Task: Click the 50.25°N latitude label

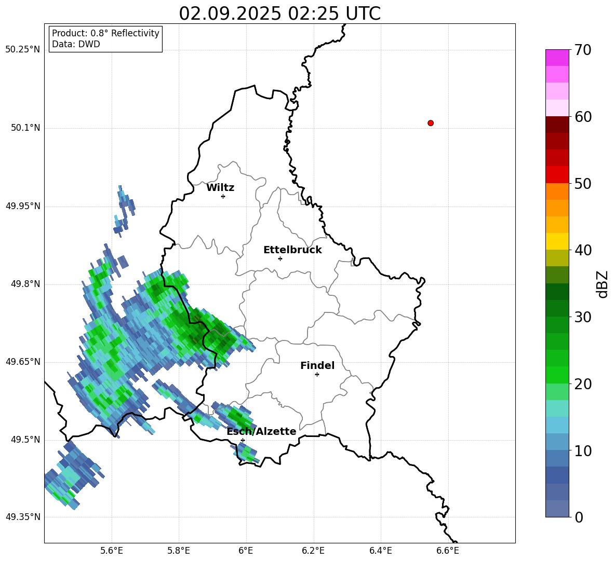Action: (23, 50)
